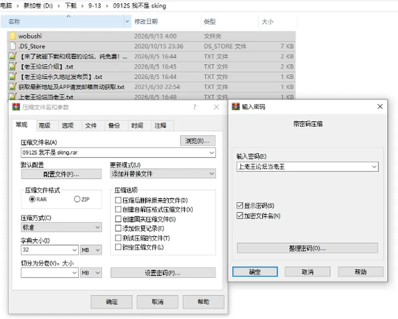This screenshot has width=398, height=319.
Task: Click 新加卷 (D:) in the address breadcrumb
Action: click(x=38, y=5)
